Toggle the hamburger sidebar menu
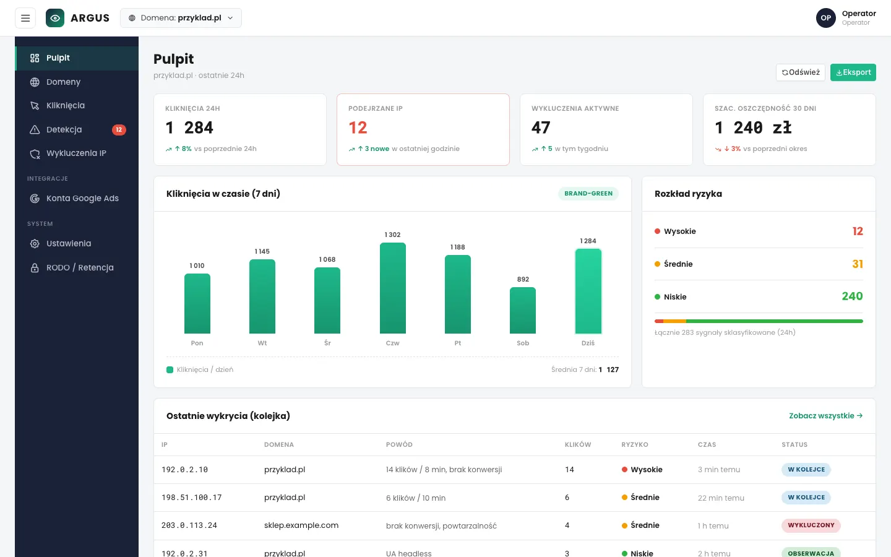 [x=25, y=18]
